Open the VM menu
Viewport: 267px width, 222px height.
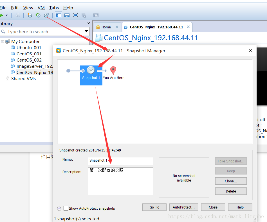41,8
